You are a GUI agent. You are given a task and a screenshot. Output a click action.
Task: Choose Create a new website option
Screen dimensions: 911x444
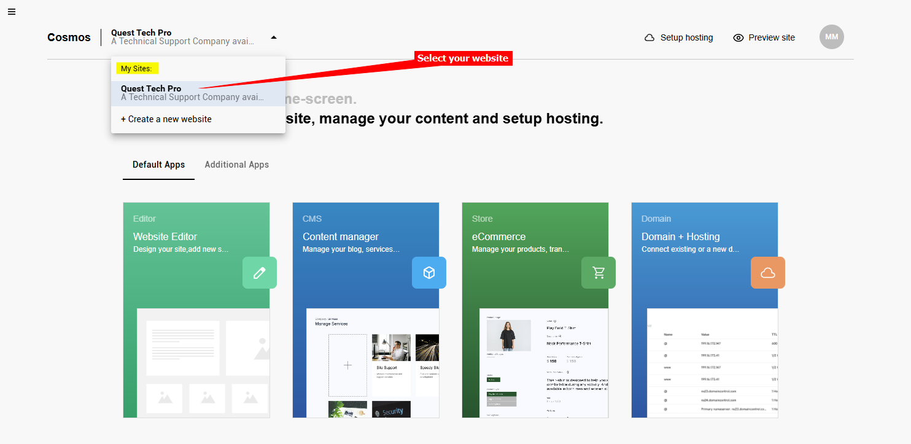166,119
